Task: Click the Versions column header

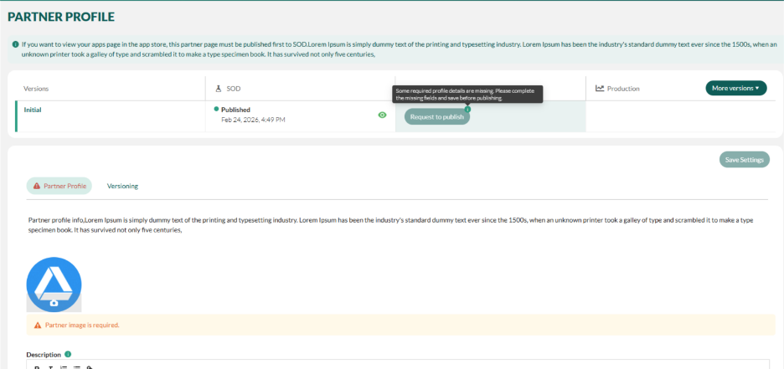Action: pyautogui.click(x=36, y=88)
